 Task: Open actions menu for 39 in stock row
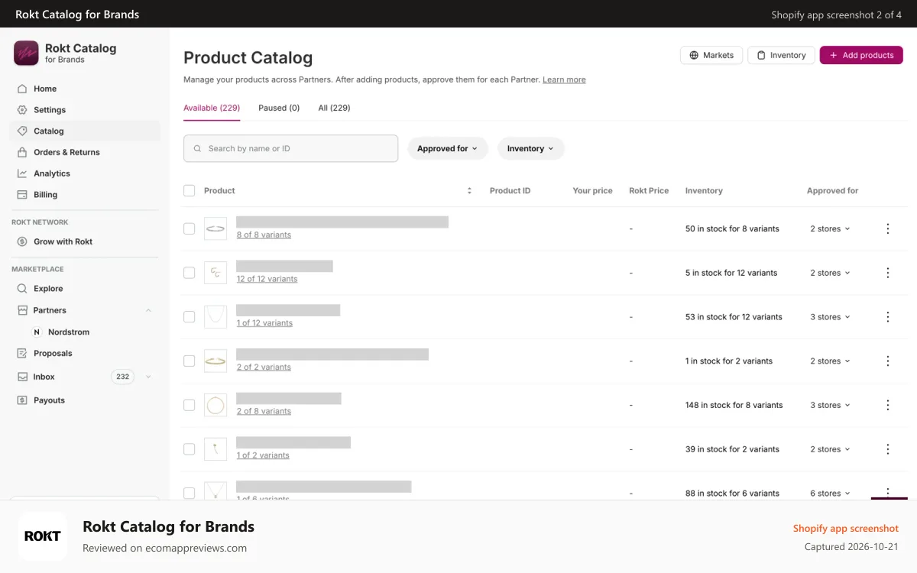tap(888, 449)
